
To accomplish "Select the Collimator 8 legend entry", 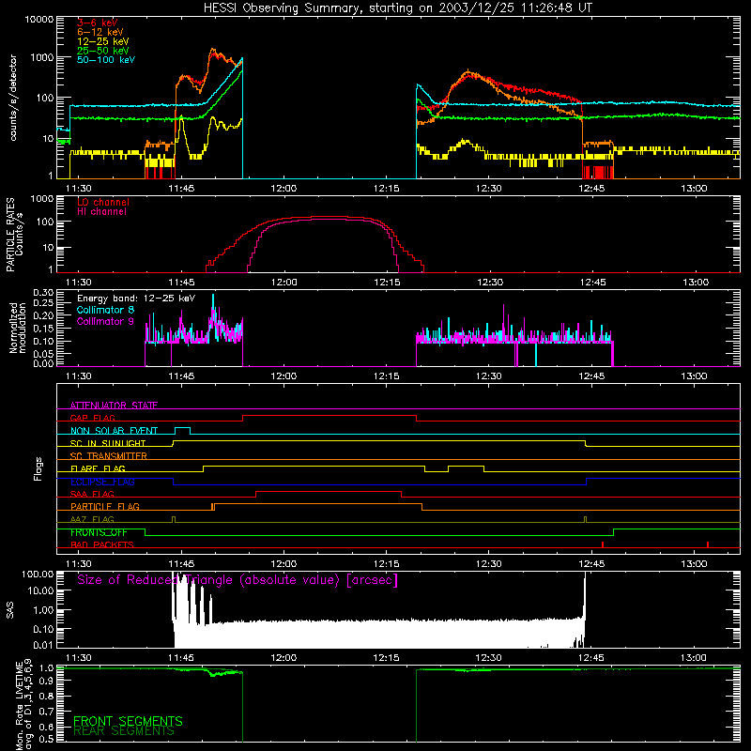I will [x=105, y=310].
